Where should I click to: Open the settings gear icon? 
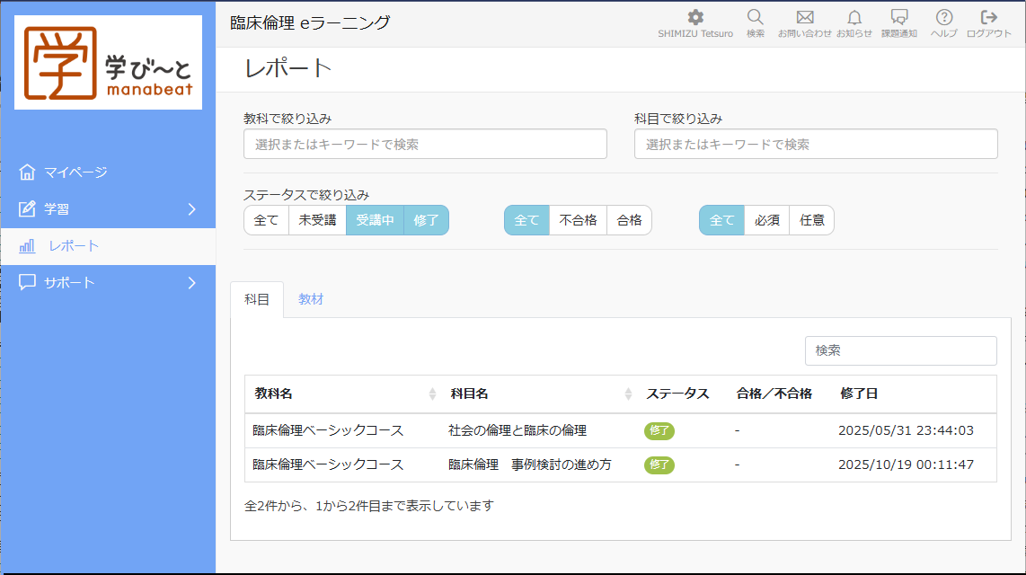pyautogui.click(x=694, y=15)
